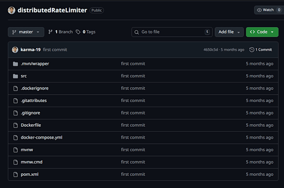Click the pom.xml file icon

click(15, 174)
